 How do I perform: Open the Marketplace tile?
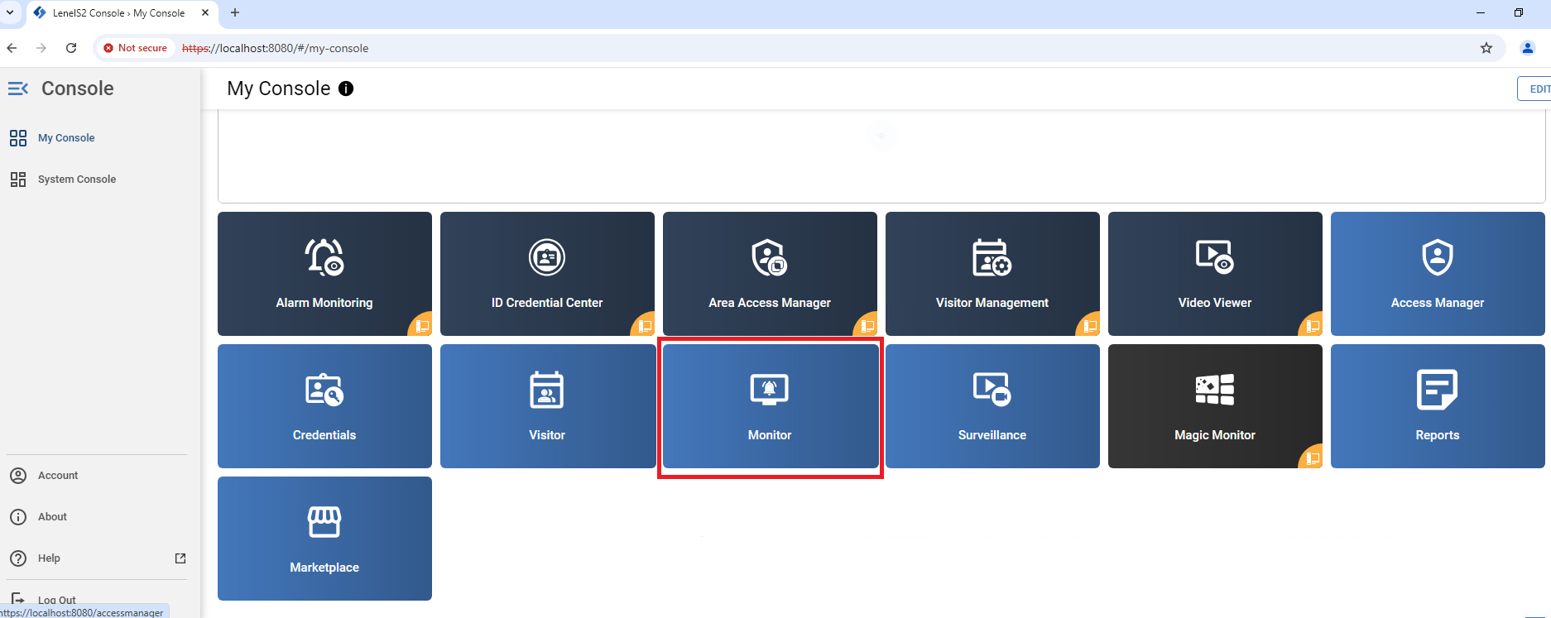(324, 539)
